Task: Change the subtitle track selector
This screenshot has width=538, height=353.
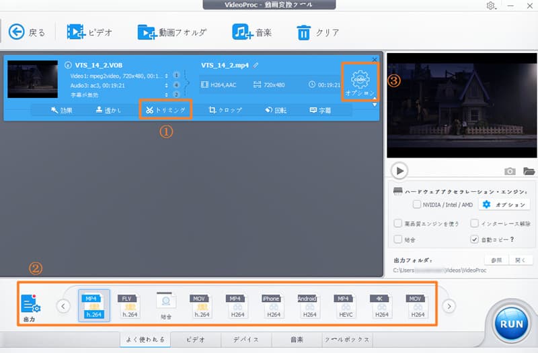Action: 166,95
